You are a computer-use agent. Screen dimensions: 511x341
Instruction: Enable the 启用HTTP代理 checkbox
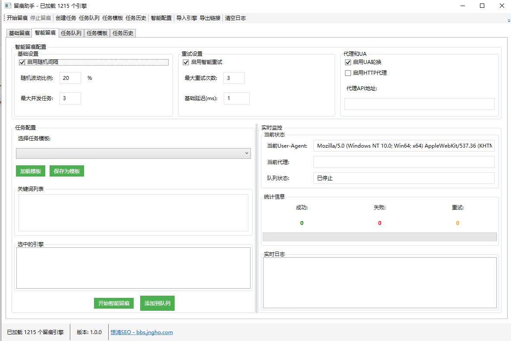pyautogui.click(x=348, y=73)
